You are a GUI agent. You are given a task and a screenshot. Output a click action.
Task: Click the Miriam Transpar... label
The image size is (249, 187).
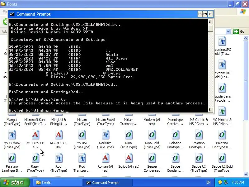(129, 122)
